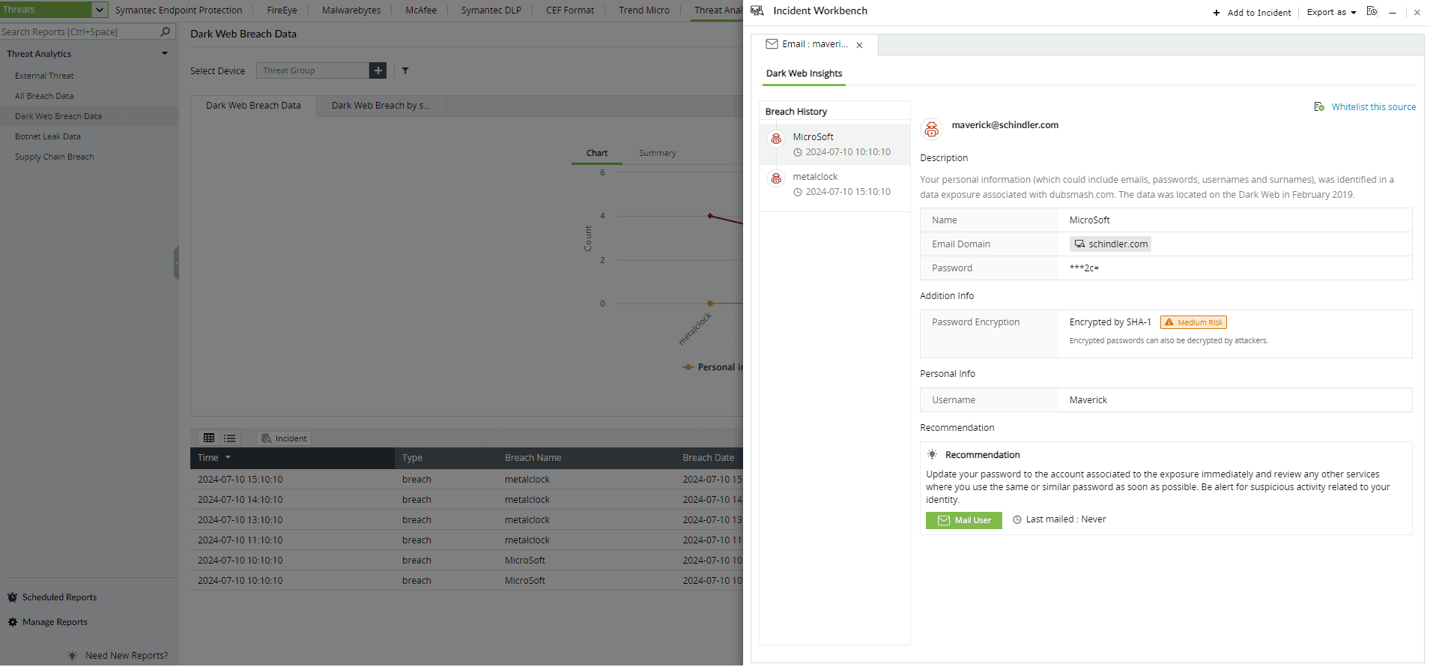Click the MicroSoft breach bug icon
The width and height of the screenshot is (1430, 667).
pyautogui.click(x=776, y=139)
